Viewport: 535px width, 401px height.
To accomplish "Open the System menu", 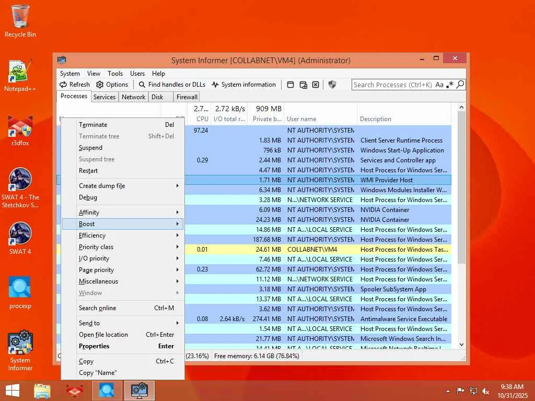I will 70,73.
